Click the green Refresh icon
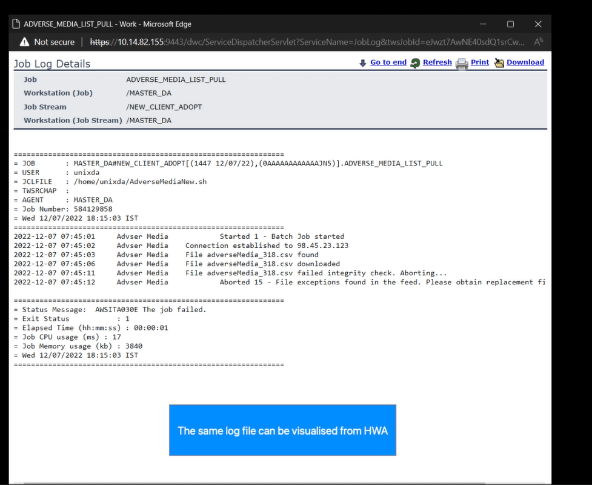The image size is (592, 485). pyautogui.click(x=415, y=63)
